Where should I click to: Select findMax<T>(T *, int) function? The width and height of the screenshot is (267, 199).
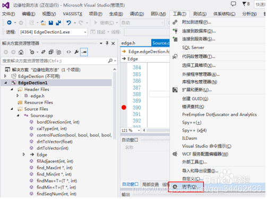(x=57, y=180)
